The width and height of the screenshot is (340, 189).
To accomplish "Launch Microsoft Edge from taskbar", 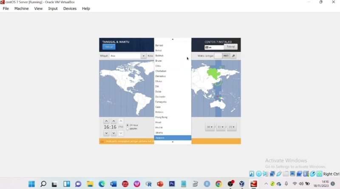I will coord(102,184).
